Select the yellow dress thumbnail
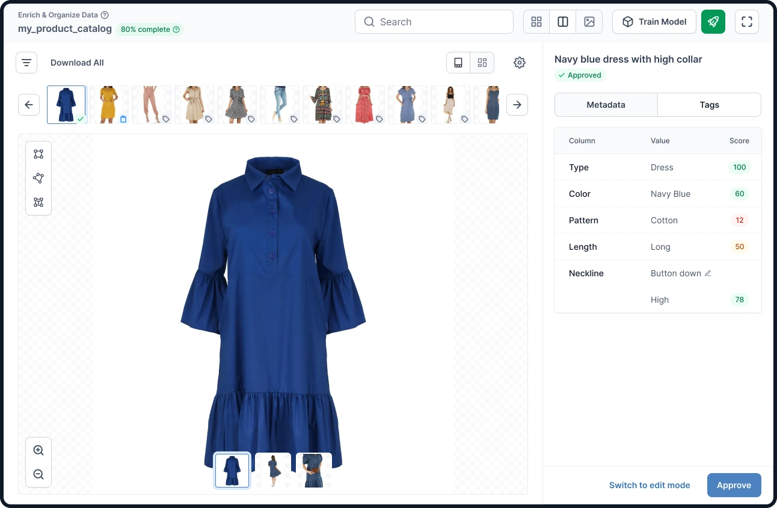This screenshot has width=777, height=508. click(x=109, y=105)
